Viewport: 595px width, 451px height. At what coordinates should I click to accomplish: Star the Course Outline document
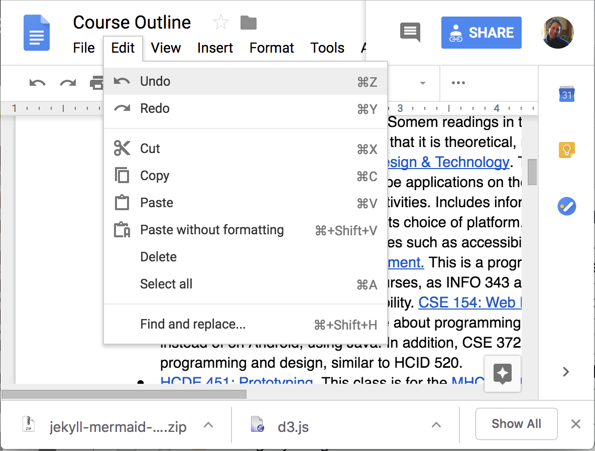220,23
